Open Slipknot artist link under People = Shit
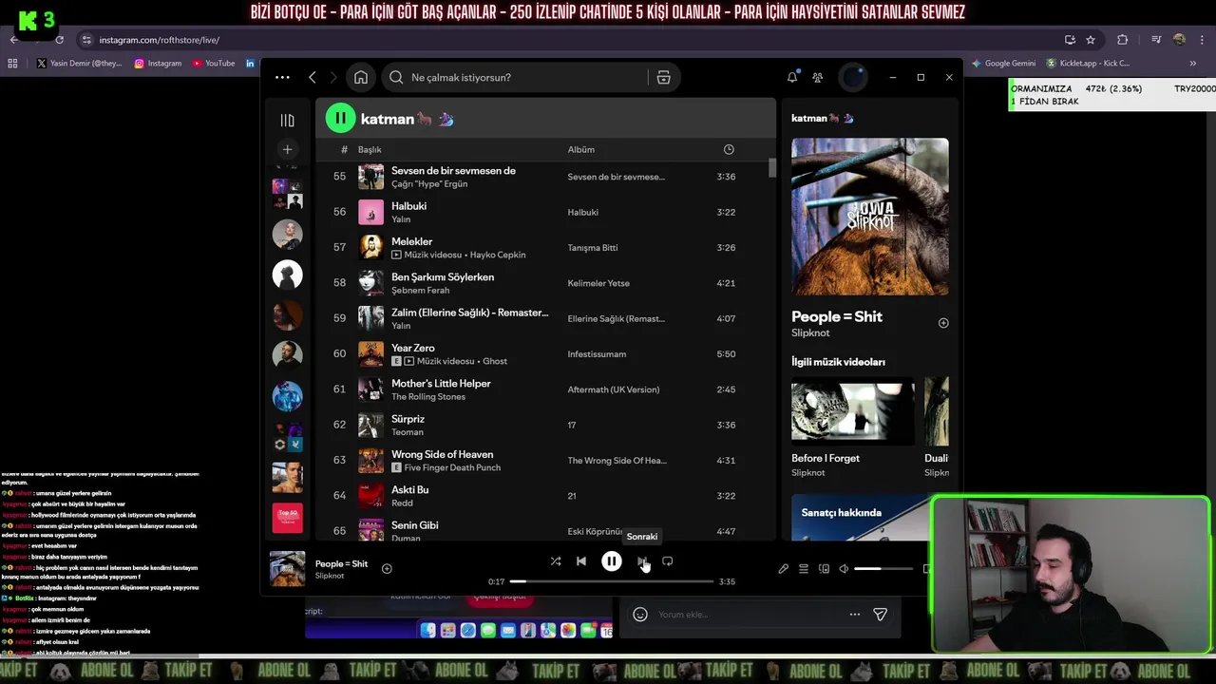This screenshot has height=684, width=1216. pyautogui.click(x=810, y=332)
